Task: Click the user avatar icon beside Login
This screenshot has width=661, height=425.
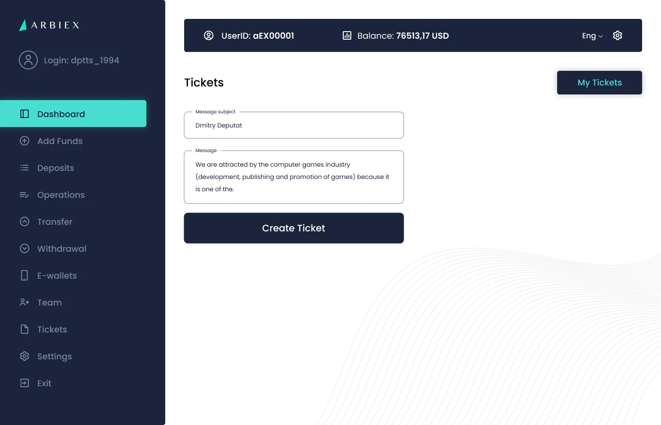Action: coord(28,60)
